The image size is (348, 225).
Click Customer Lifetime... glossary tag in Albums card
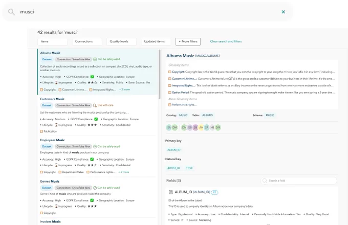click(x=73, y=89)
